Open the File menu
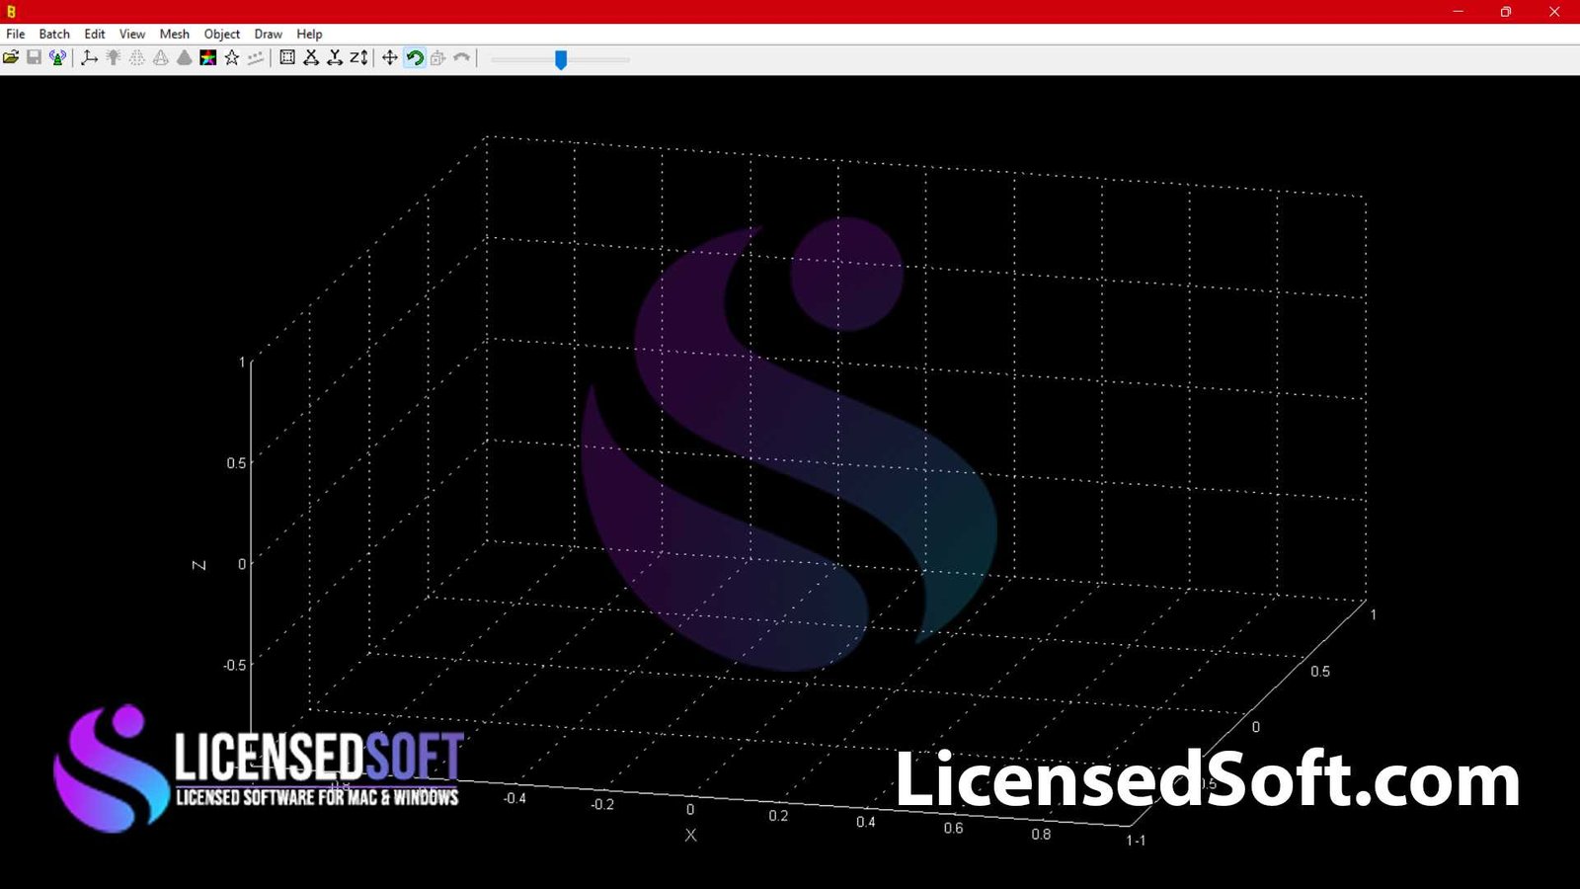 pyautogui.click(x=16, y=34)
